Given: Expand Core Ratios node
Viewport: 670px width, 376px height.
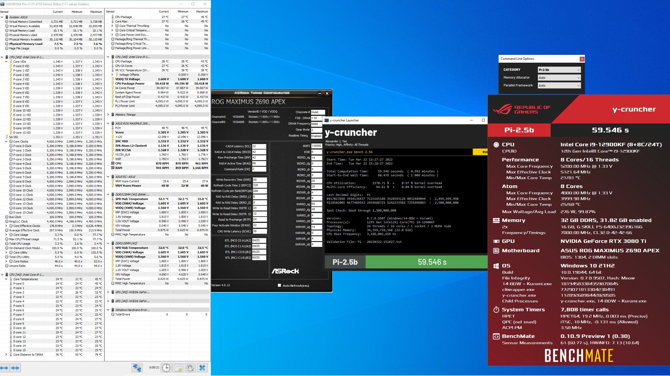Looking at the screenshot, I should [6, 261].
